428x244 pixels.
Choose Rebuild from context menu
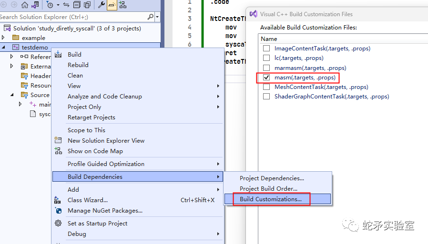[138, 65]
